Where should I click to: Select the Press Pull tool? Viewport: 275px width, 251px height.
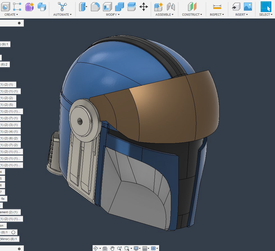pos(83,7)
